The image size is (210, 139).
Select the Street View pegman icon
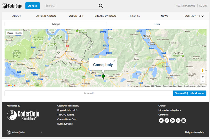[x=202, y=70]
